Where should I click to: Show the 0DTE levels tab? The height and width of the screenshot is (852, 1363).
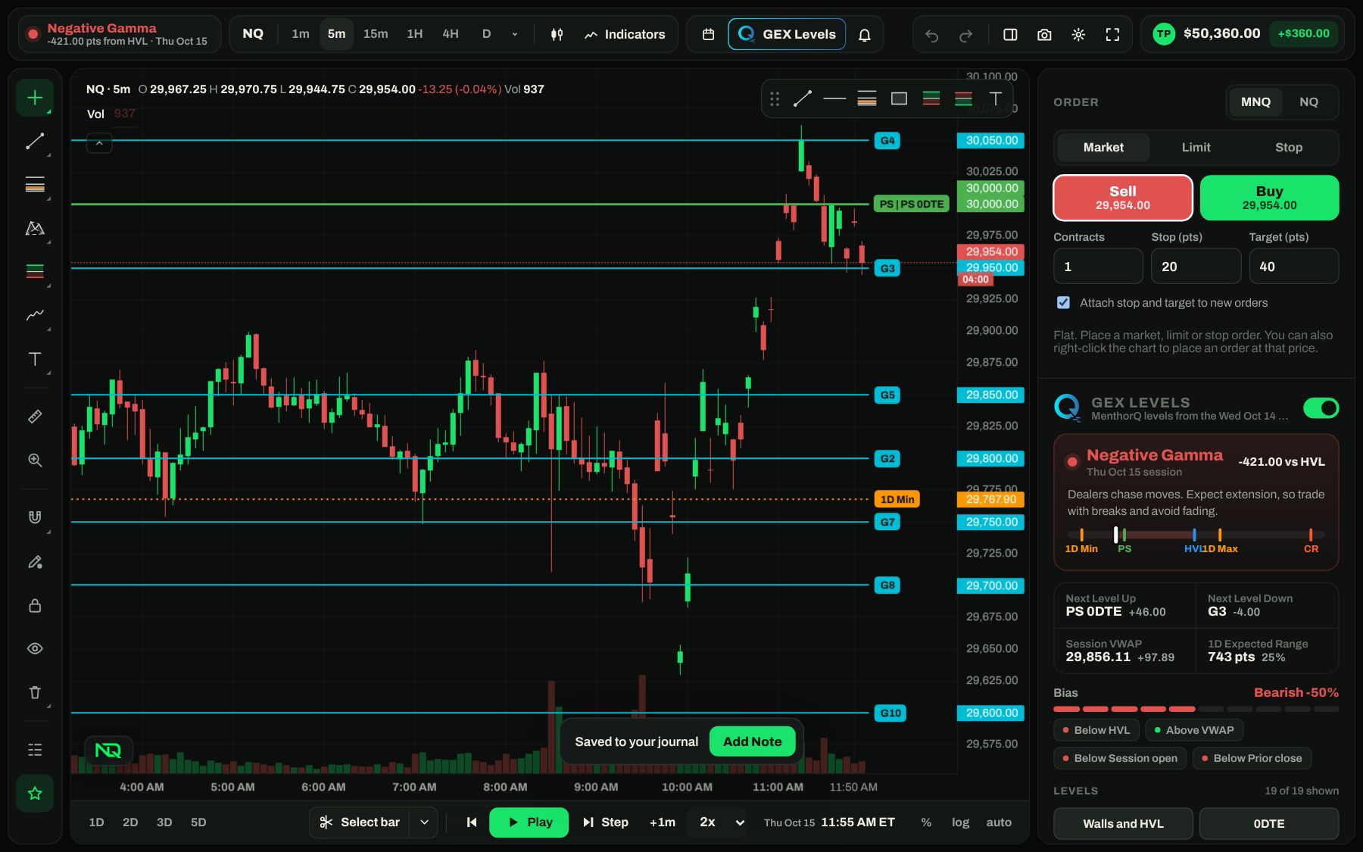click(x=1268, y=823)
